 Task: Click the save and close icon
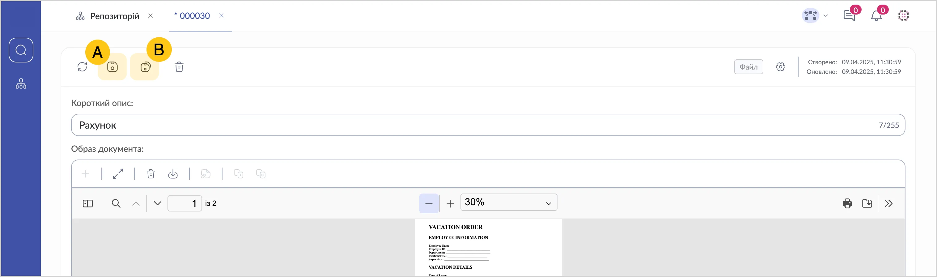pos(146,67)
